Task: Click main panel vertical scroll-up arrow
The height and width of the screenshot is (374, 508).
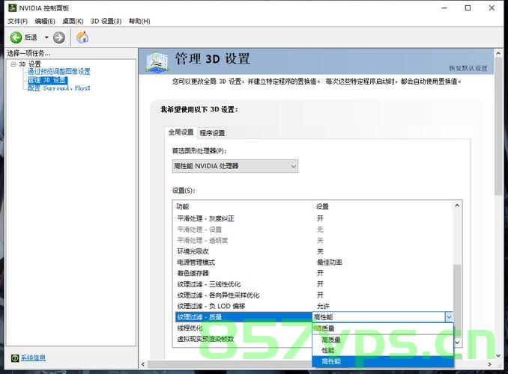Action: (x=498, y=53)
